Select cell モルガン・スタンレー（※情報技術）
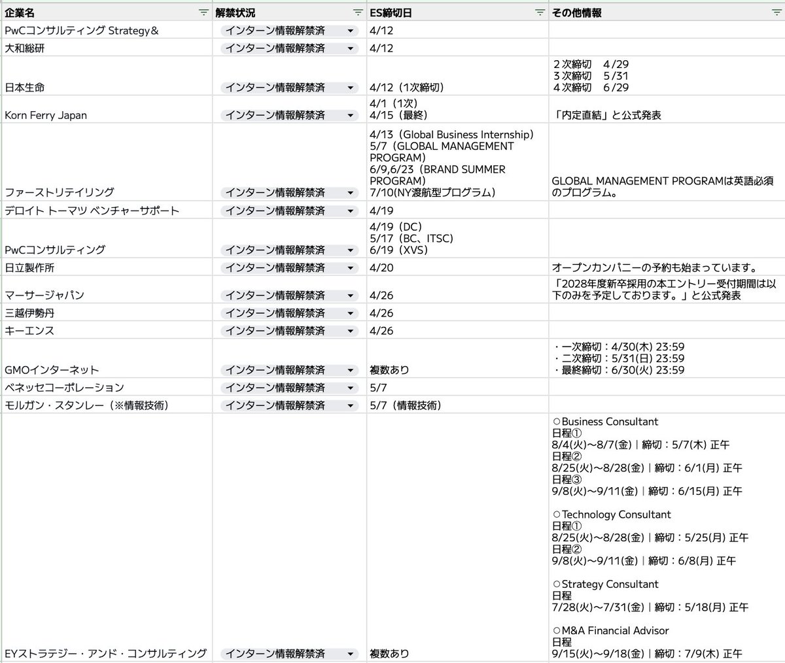 point(106,405)
